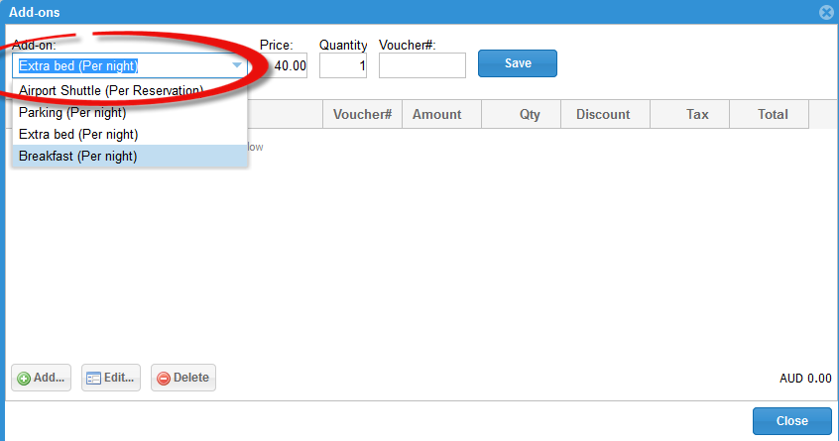Focus the Quantity input box
Screen dimensions: 839x441
[x=343, y=66]
